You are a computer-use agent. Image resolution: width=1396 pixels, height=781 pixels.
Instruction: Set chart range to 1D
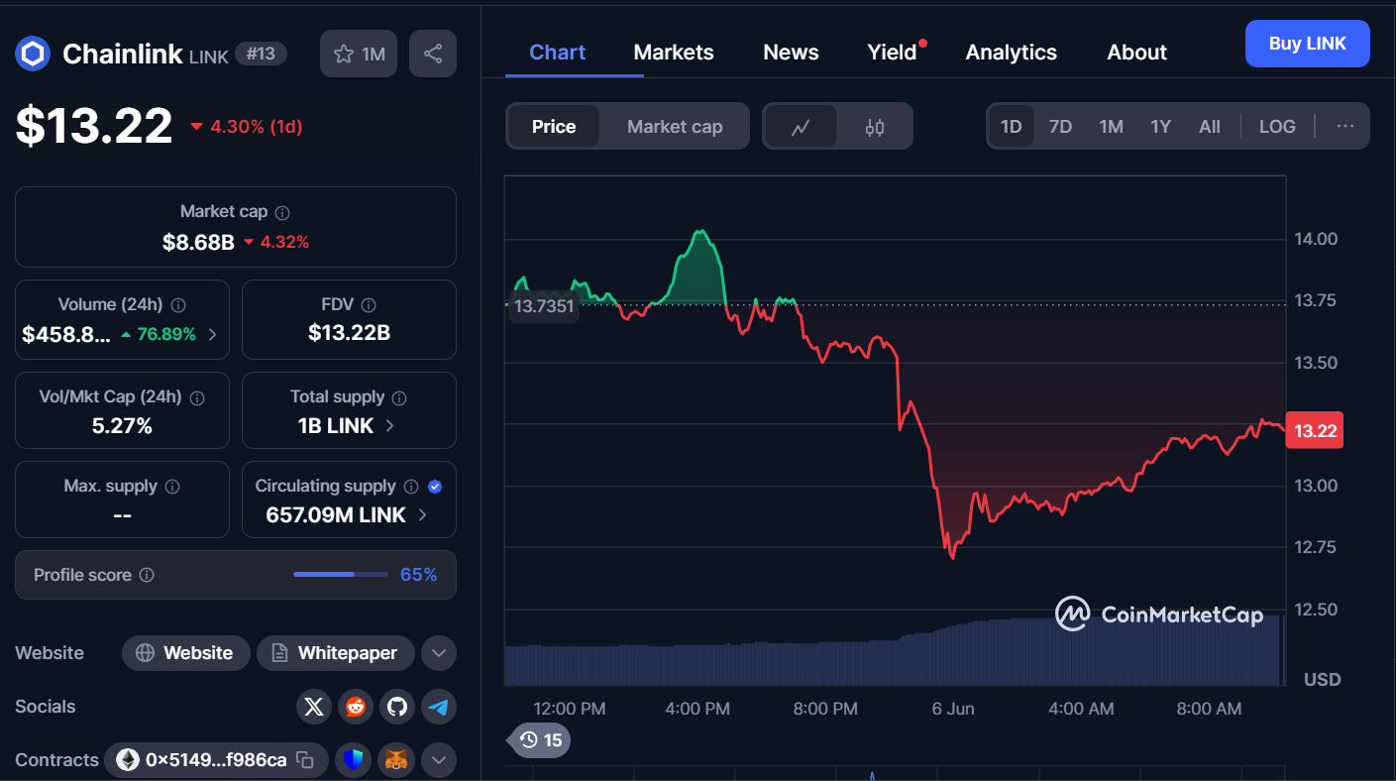[1011, 126]
